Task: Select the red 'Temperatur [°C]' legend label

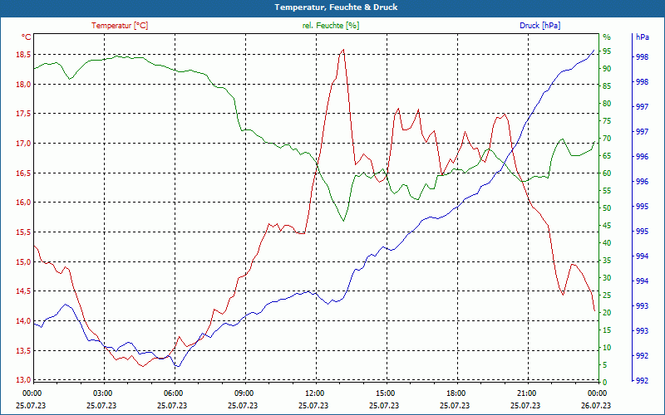Action: point(120,26)
